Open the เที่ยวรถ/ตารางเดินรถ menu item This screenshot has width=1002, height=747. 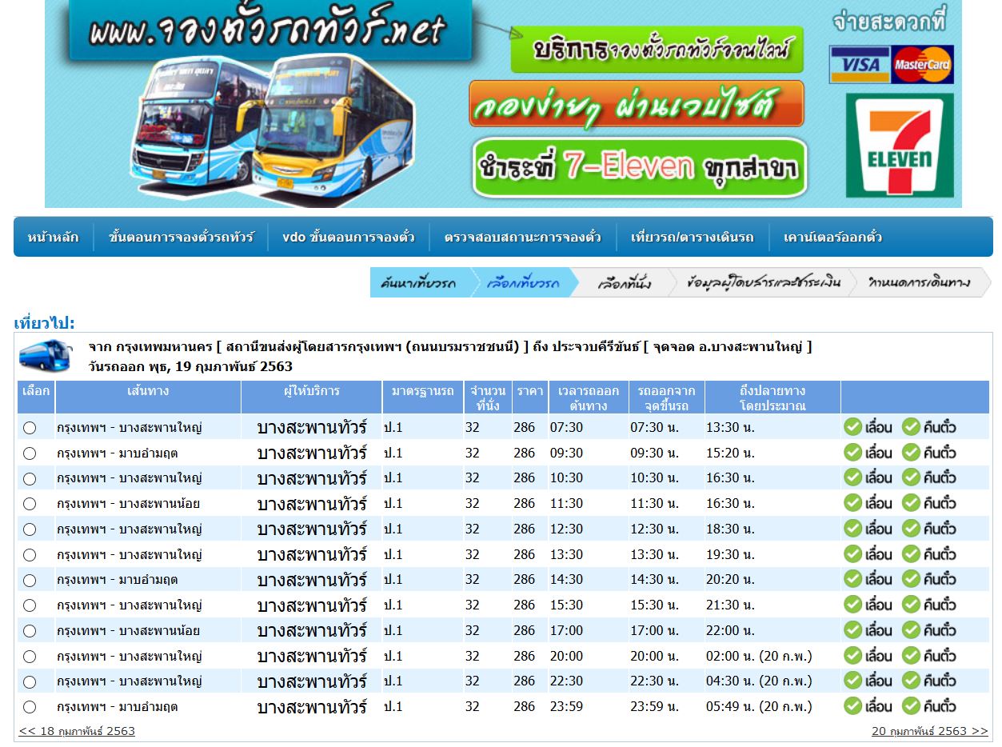(693, 238)
